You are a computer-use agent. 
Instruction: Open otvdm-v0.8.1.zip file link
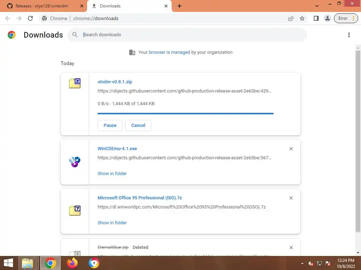pos(115,82)
